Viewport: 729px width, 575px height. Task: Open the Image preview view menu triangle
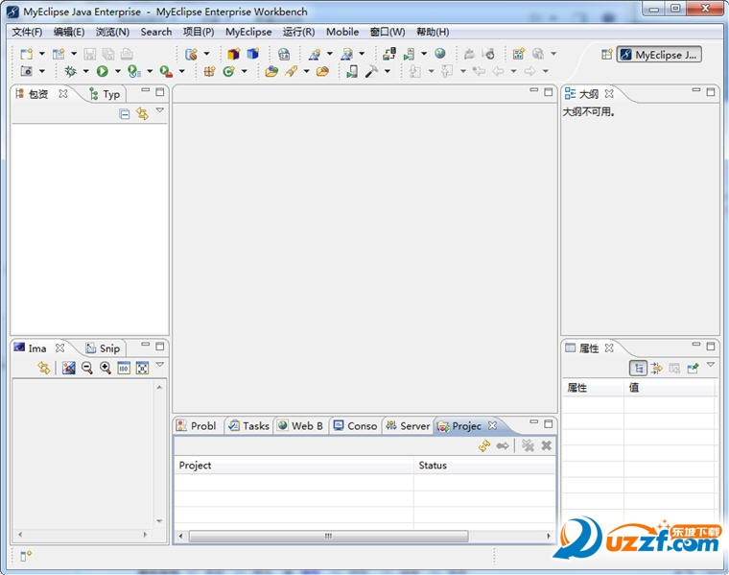pyautogui.click(x=160, y=364)
